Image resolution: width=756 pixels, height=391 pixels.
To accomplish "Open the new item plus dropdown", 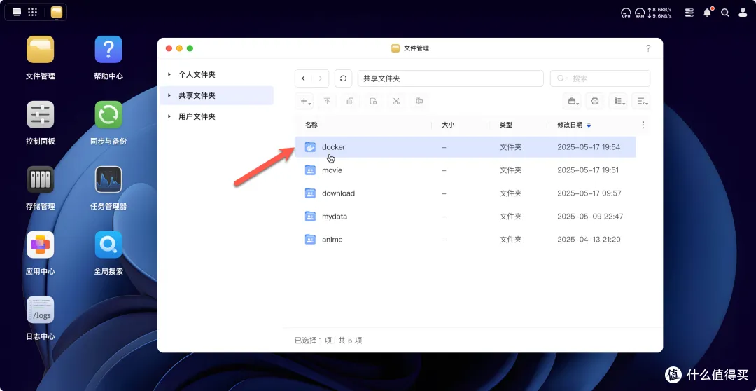I will click(306, 101).
